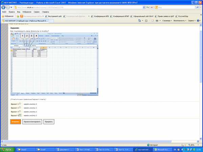
Task: Go forward with the browser Forward arrow
Action: pos(8,7)
